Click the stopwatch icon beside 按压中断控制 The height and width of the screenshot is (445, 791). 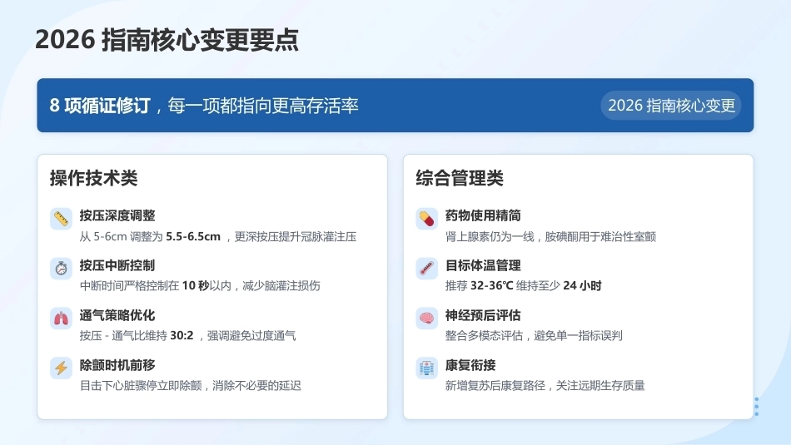pyautogui.click(x=61, y=269)
